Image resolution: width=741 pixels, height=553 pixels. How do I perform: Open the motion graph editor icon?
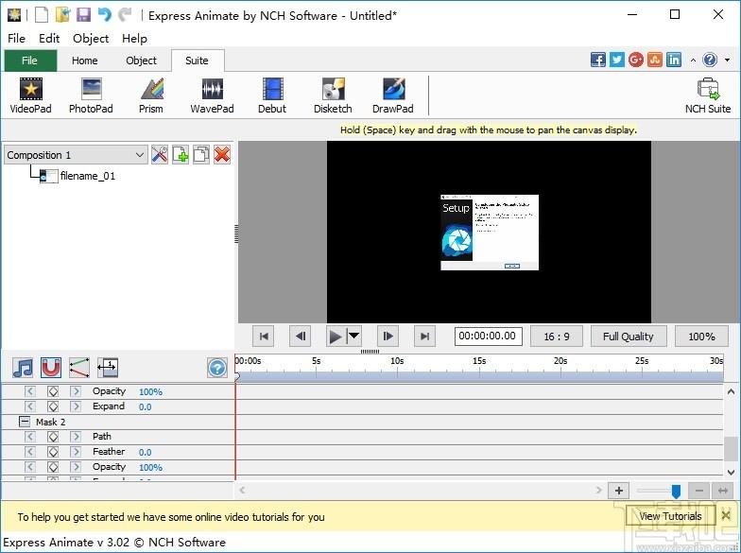click(79, 367)
